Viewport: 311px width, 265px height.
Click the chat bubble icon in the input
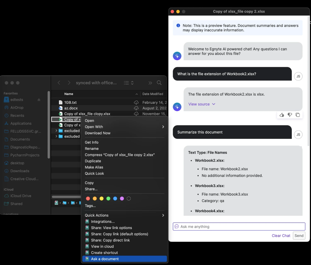click(177, 226)
